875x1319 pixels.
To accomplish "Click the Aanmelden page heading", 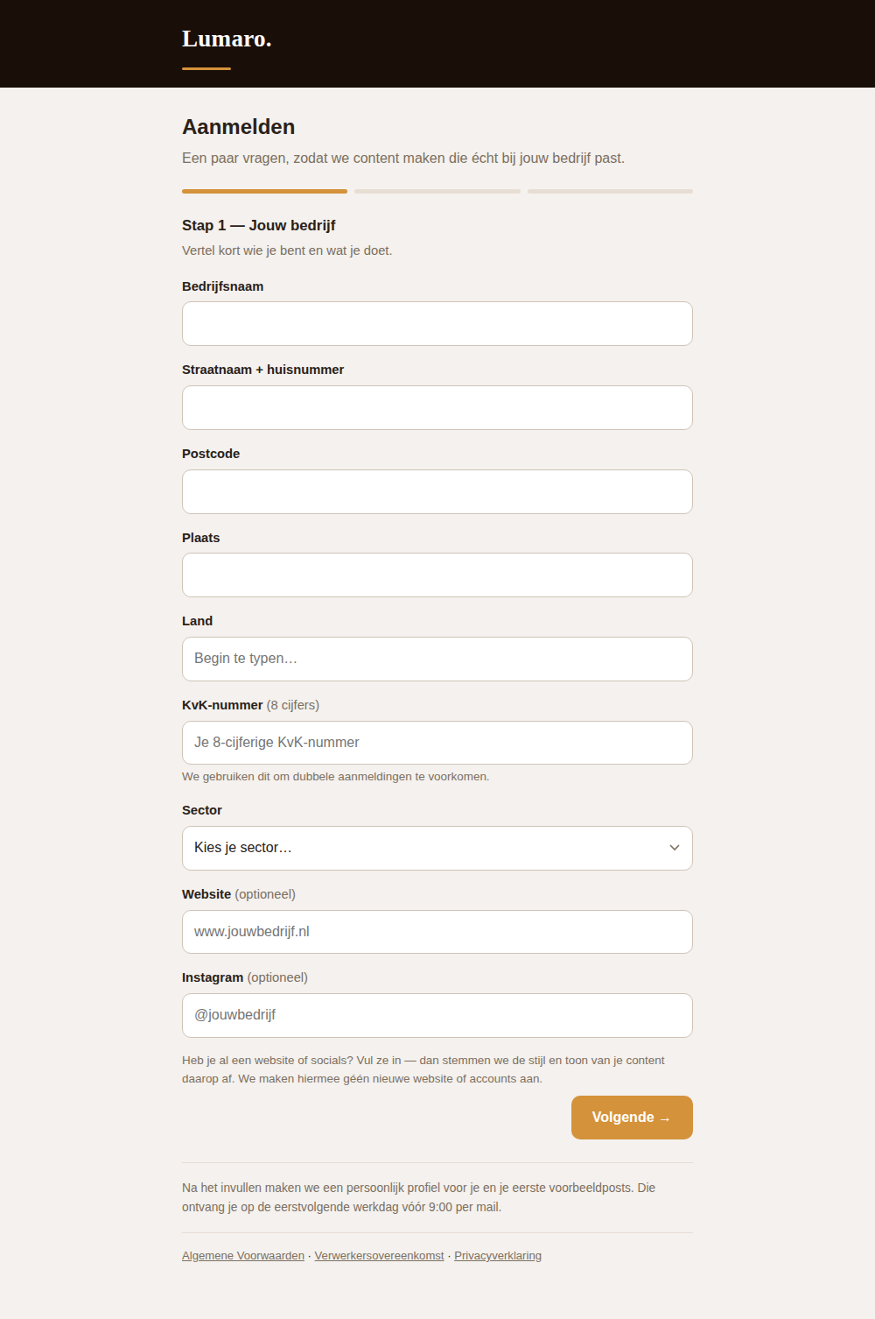I will [239, 127].
